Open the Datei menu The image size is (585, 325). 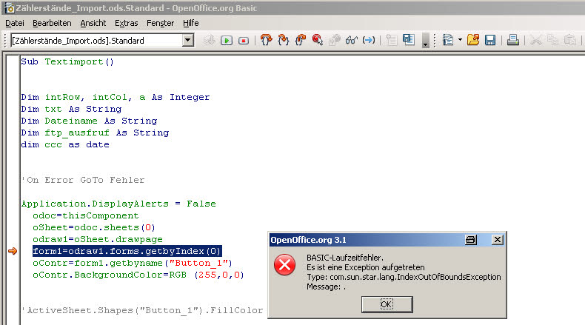[x=15, y=23]
